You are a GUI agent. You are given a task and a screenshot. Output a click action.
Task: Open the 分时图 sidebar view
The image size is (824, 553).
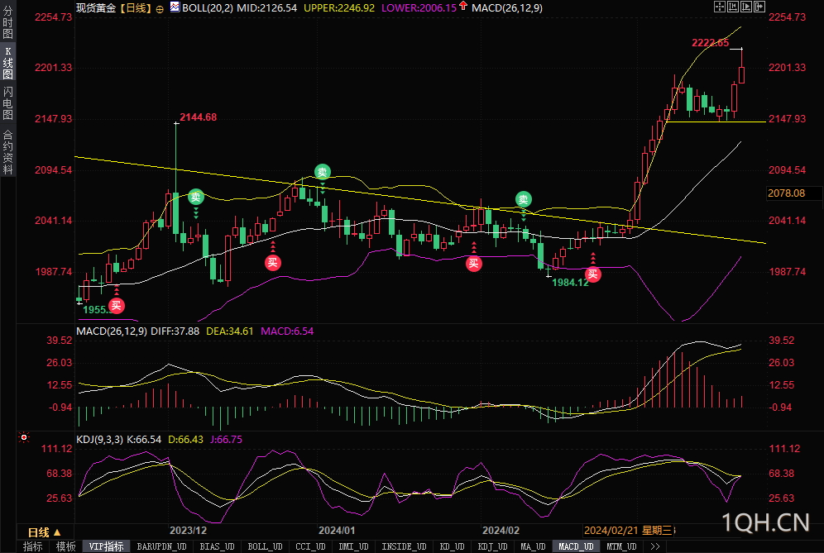click(7, 22)
